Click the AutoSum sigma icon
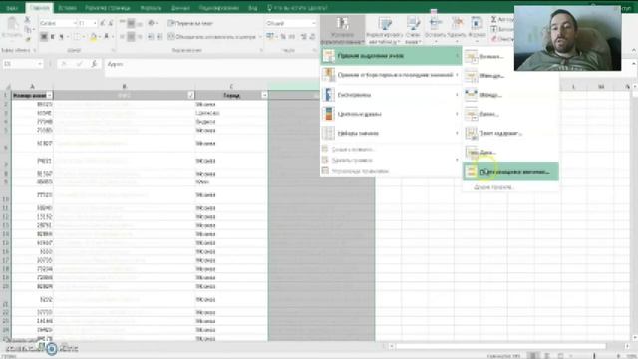Image resolution: width=638 pixels, height=359 pixels. [x=493, y=19]
